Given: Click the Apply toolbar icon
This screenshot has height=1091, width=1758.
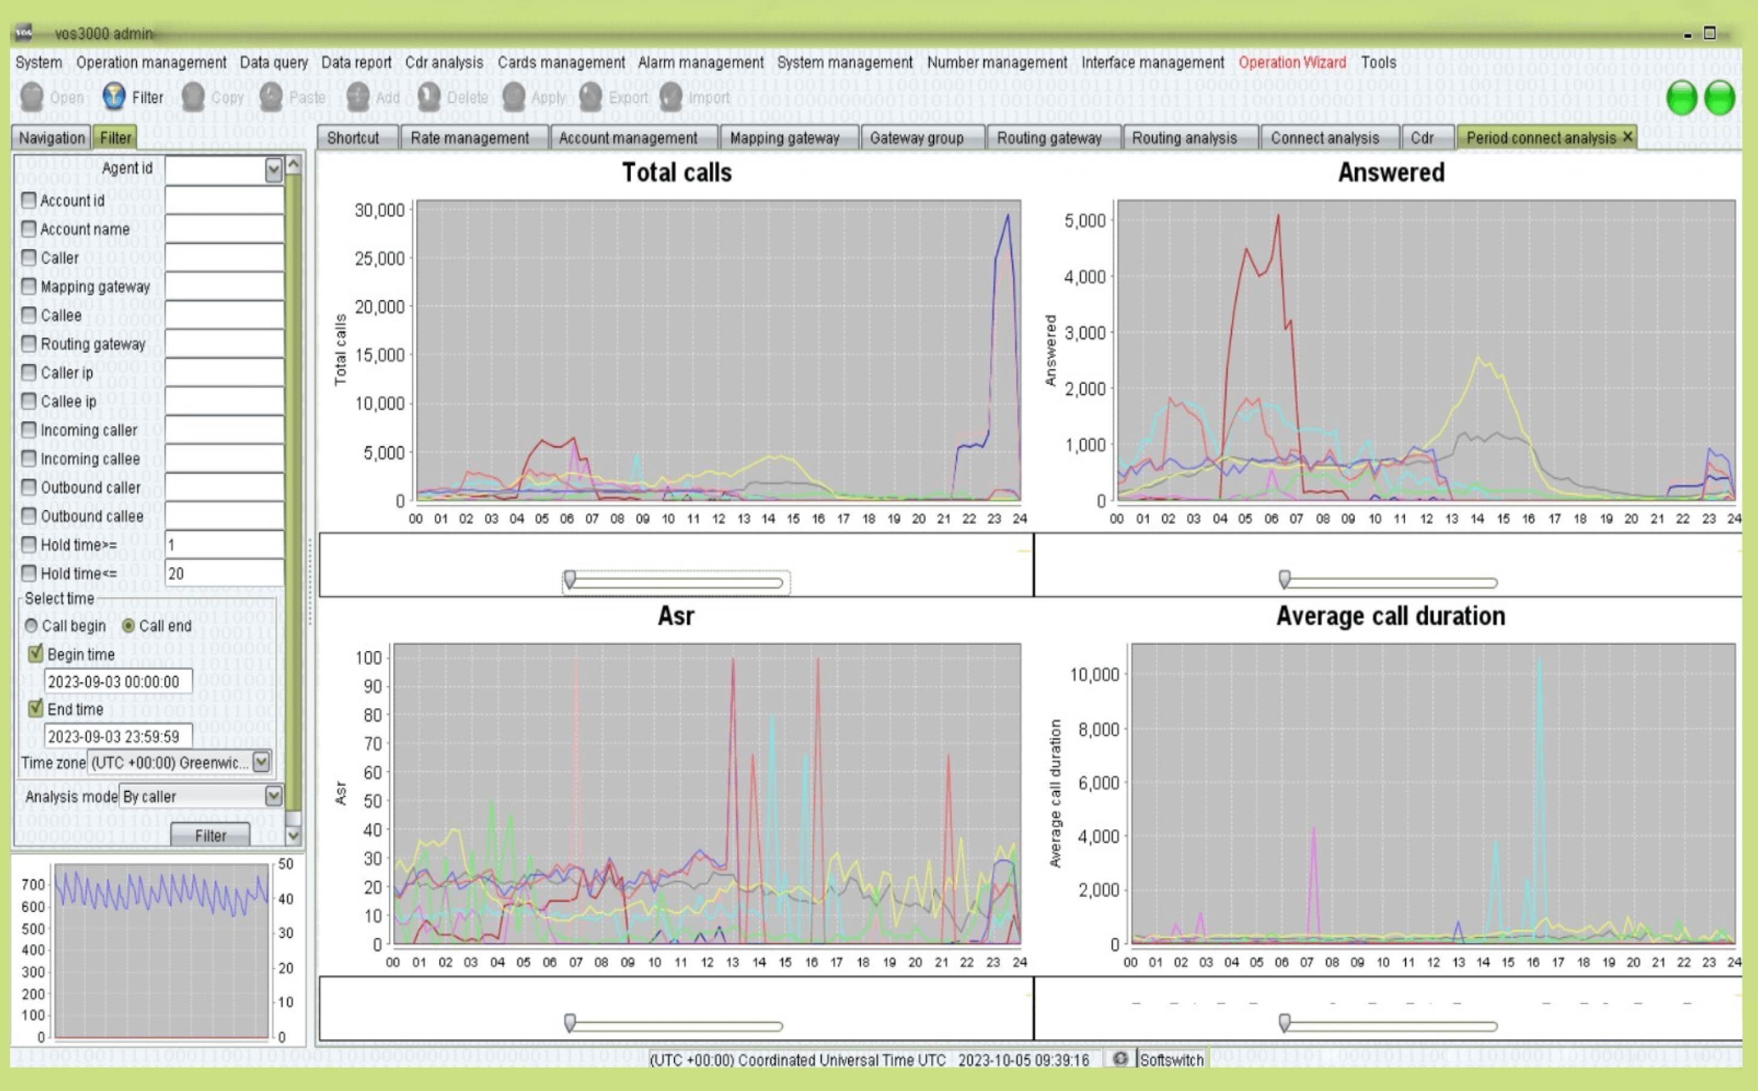Looking at the screenshot, I should point(513,96).
